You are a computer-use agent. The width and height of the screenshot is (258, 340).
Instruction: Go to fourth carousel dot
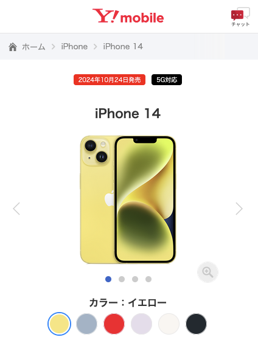[148, 279]
